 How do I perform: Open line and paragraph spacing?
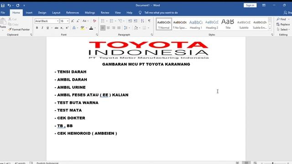[126, 28]
